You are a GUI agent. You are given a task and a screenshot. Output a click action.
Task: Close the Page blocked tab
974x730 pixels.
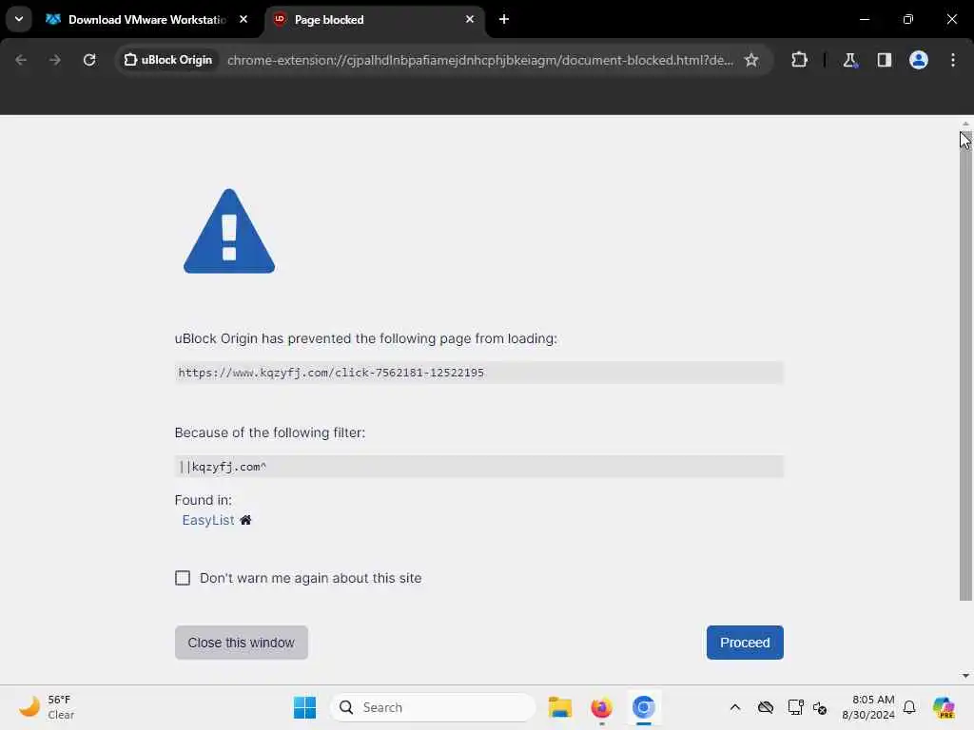(x=470, y=19)
